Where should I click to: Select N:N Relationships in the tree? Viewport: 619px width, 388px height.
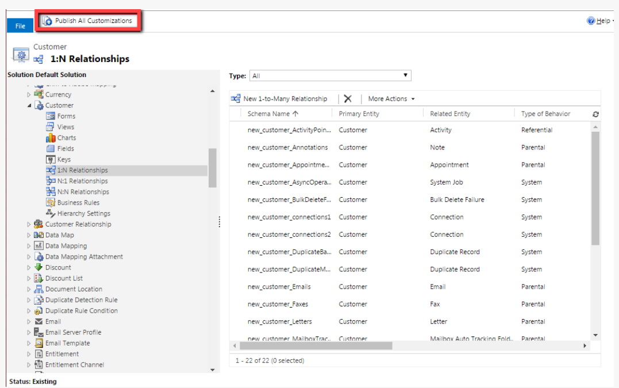[x=83, y=192]
